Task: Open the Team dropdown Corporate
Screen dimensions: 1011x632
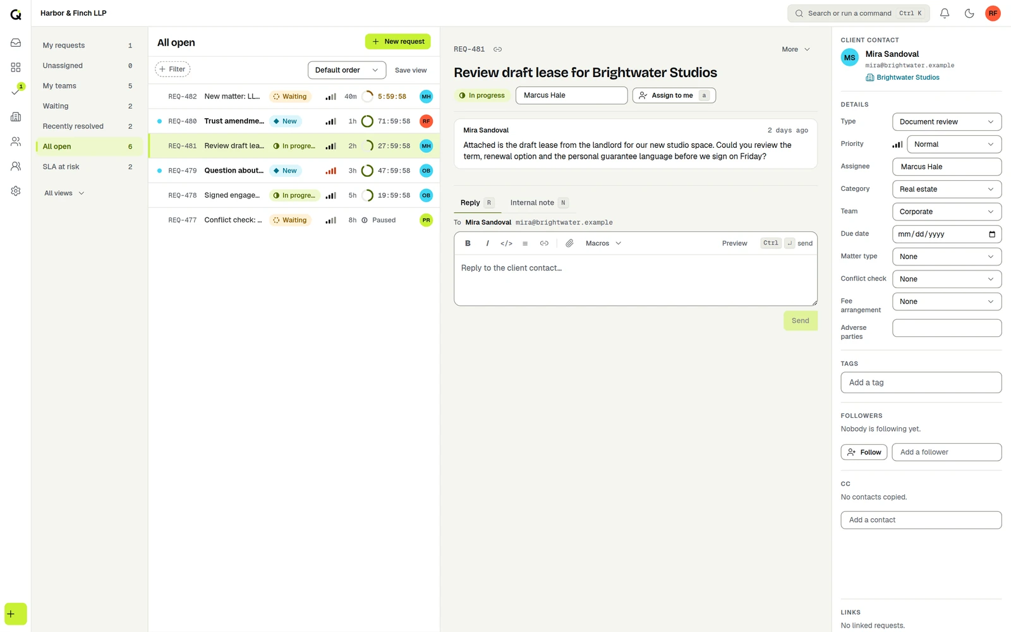Action: point(947,212)
